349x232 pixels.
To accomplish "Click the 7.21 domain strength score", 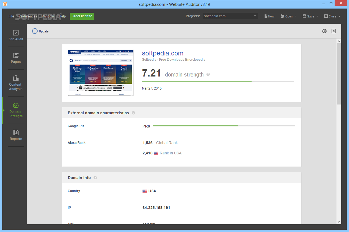I will [151, 73].
